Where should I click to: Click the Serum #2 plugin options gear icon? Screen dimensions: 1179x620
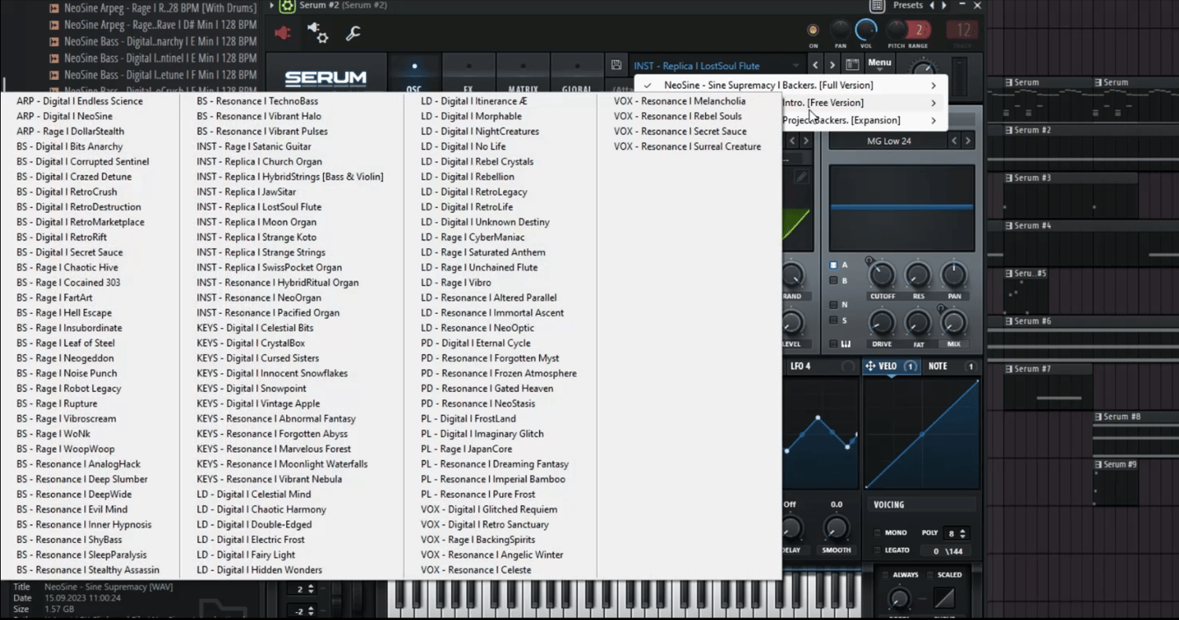[288, 5]
